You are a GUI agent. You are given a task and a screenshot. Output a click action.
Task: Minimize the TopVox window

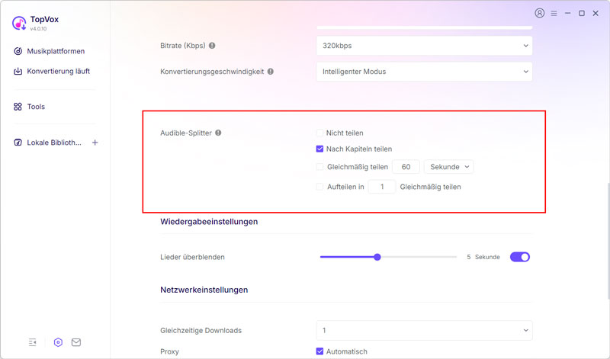tap(568, 13)
